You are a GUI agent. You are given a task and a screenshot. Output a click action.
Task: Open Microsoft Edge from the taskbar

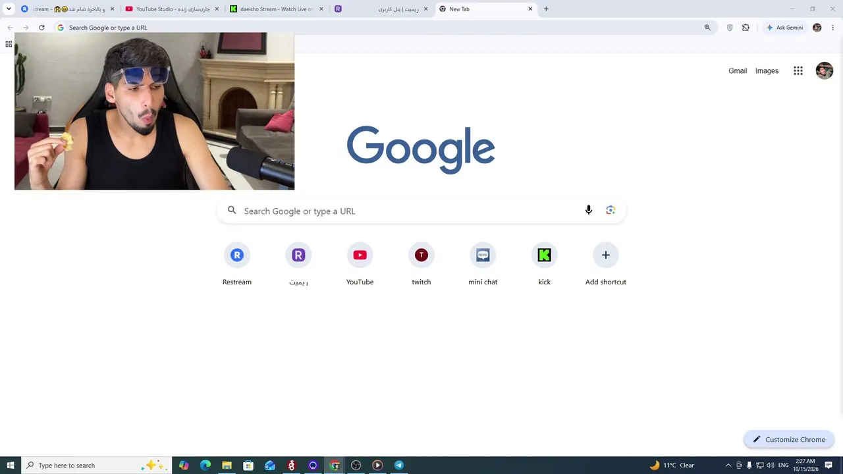205,465
